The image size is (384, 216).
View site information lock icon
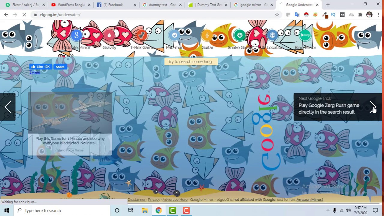coord(35,15)
